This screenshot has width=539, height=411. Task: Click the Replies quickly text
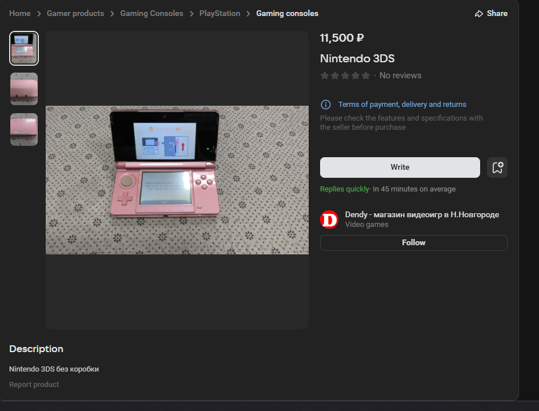(345, 189)
